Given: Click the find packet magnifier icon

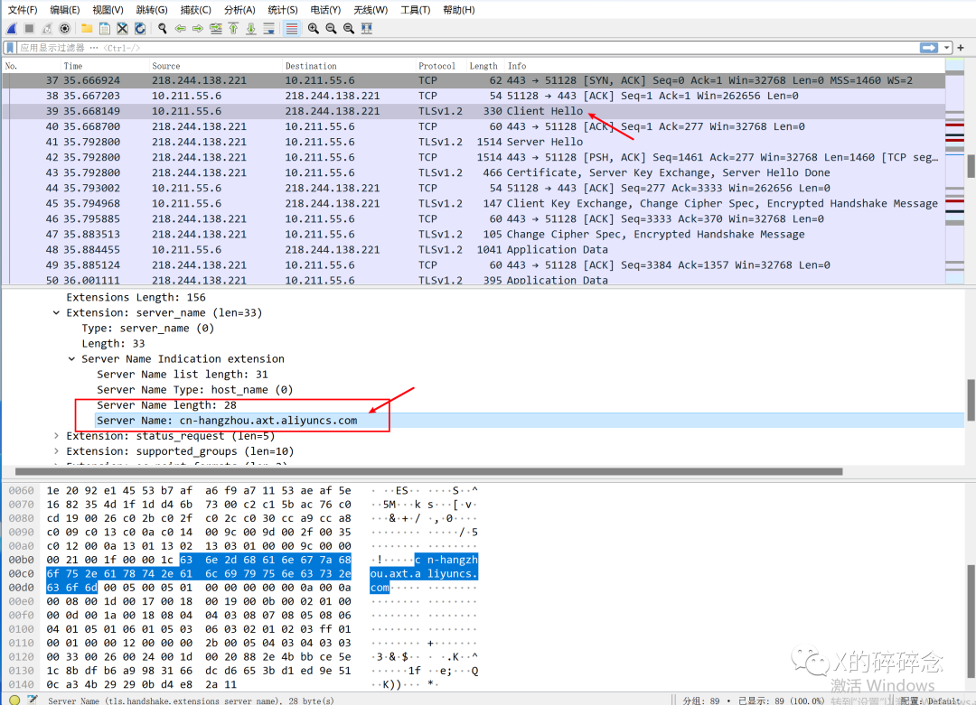Looking at the screenshot, I should click(x=163, y=29).
